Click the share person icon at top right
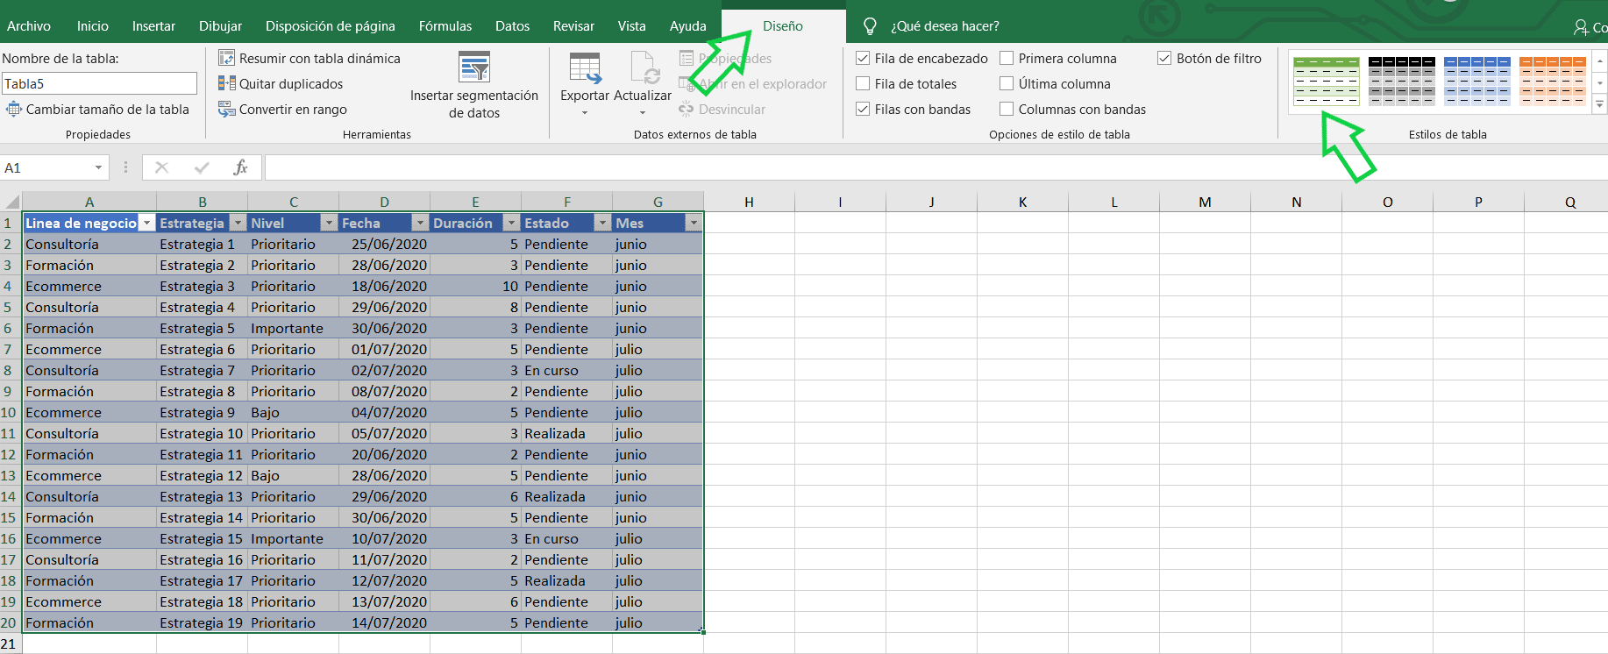This screenshot has width=1608, height=654. point(1581,27)
